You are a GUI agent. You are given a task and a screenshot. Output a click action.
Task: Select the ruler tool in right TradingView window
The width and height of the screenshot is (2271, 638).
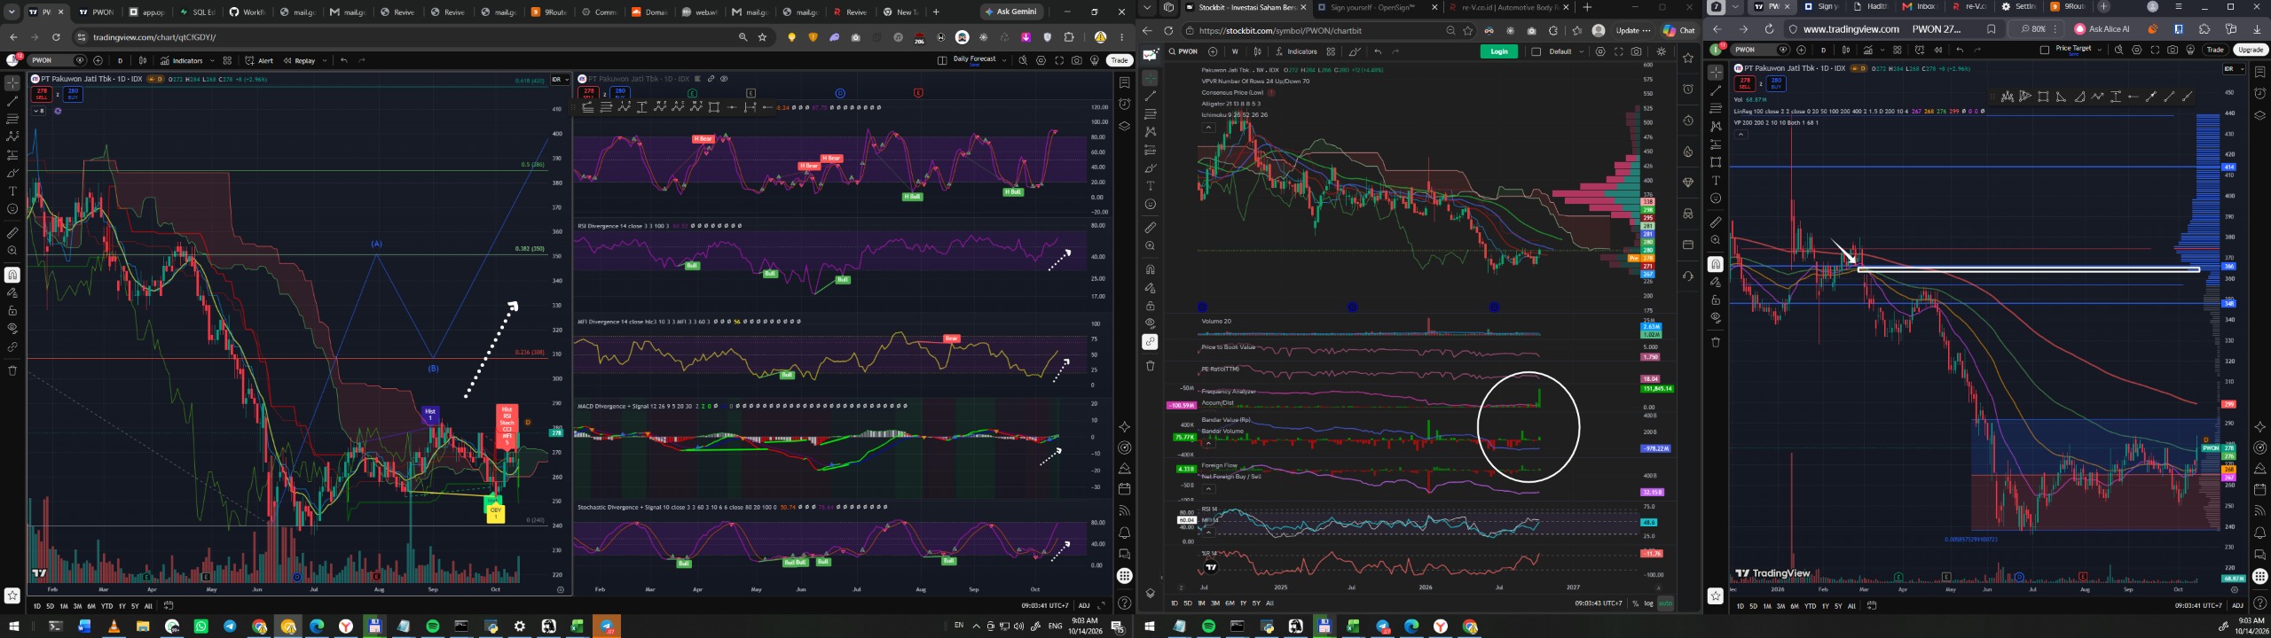[1716, 222]
